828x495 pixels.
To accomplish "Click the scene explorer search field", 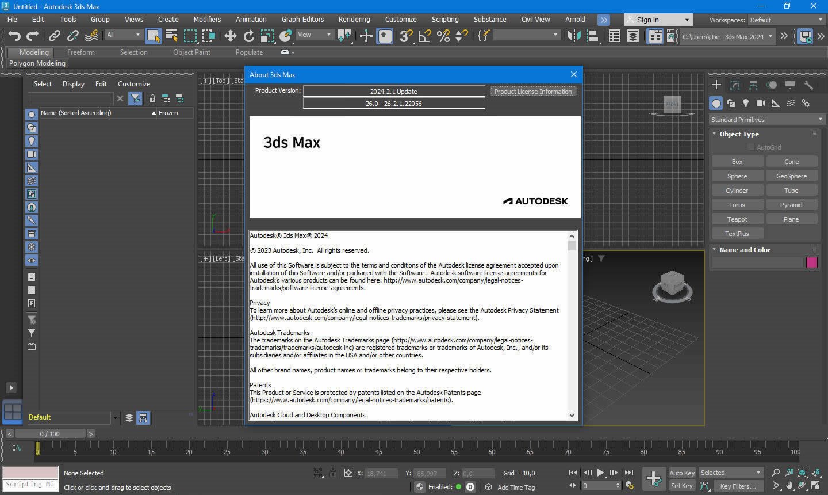I will 70,99.
